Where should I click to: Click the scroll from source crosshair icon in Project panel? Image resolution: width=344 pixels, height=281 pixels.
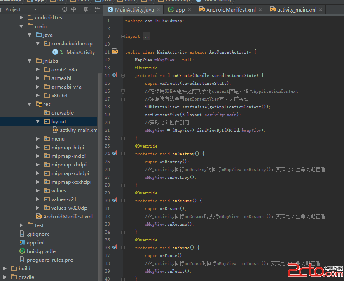(65, 9)
